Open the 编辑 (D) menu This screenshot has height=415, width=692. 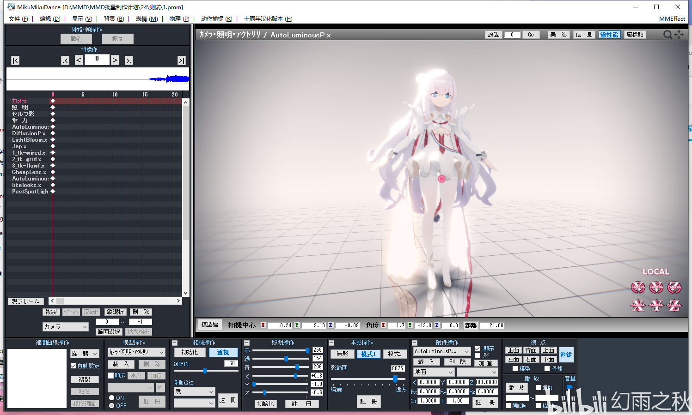pos(50,19)
